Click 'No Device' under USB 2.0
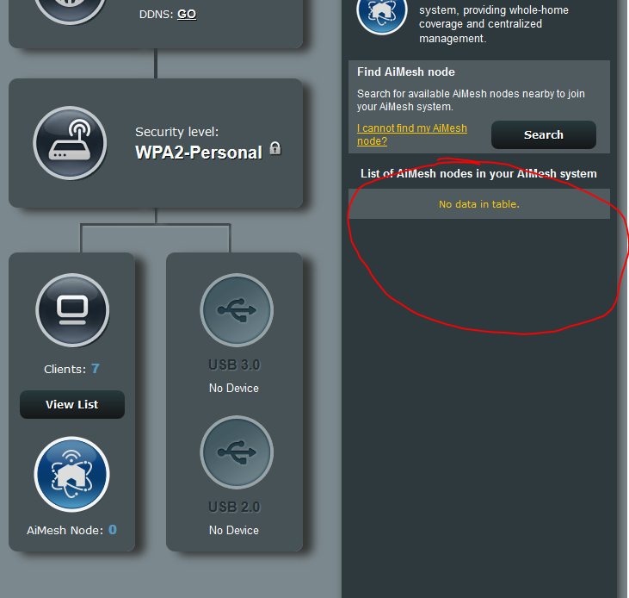The height and width of the screenshot is (598, 629). (234, 530)
